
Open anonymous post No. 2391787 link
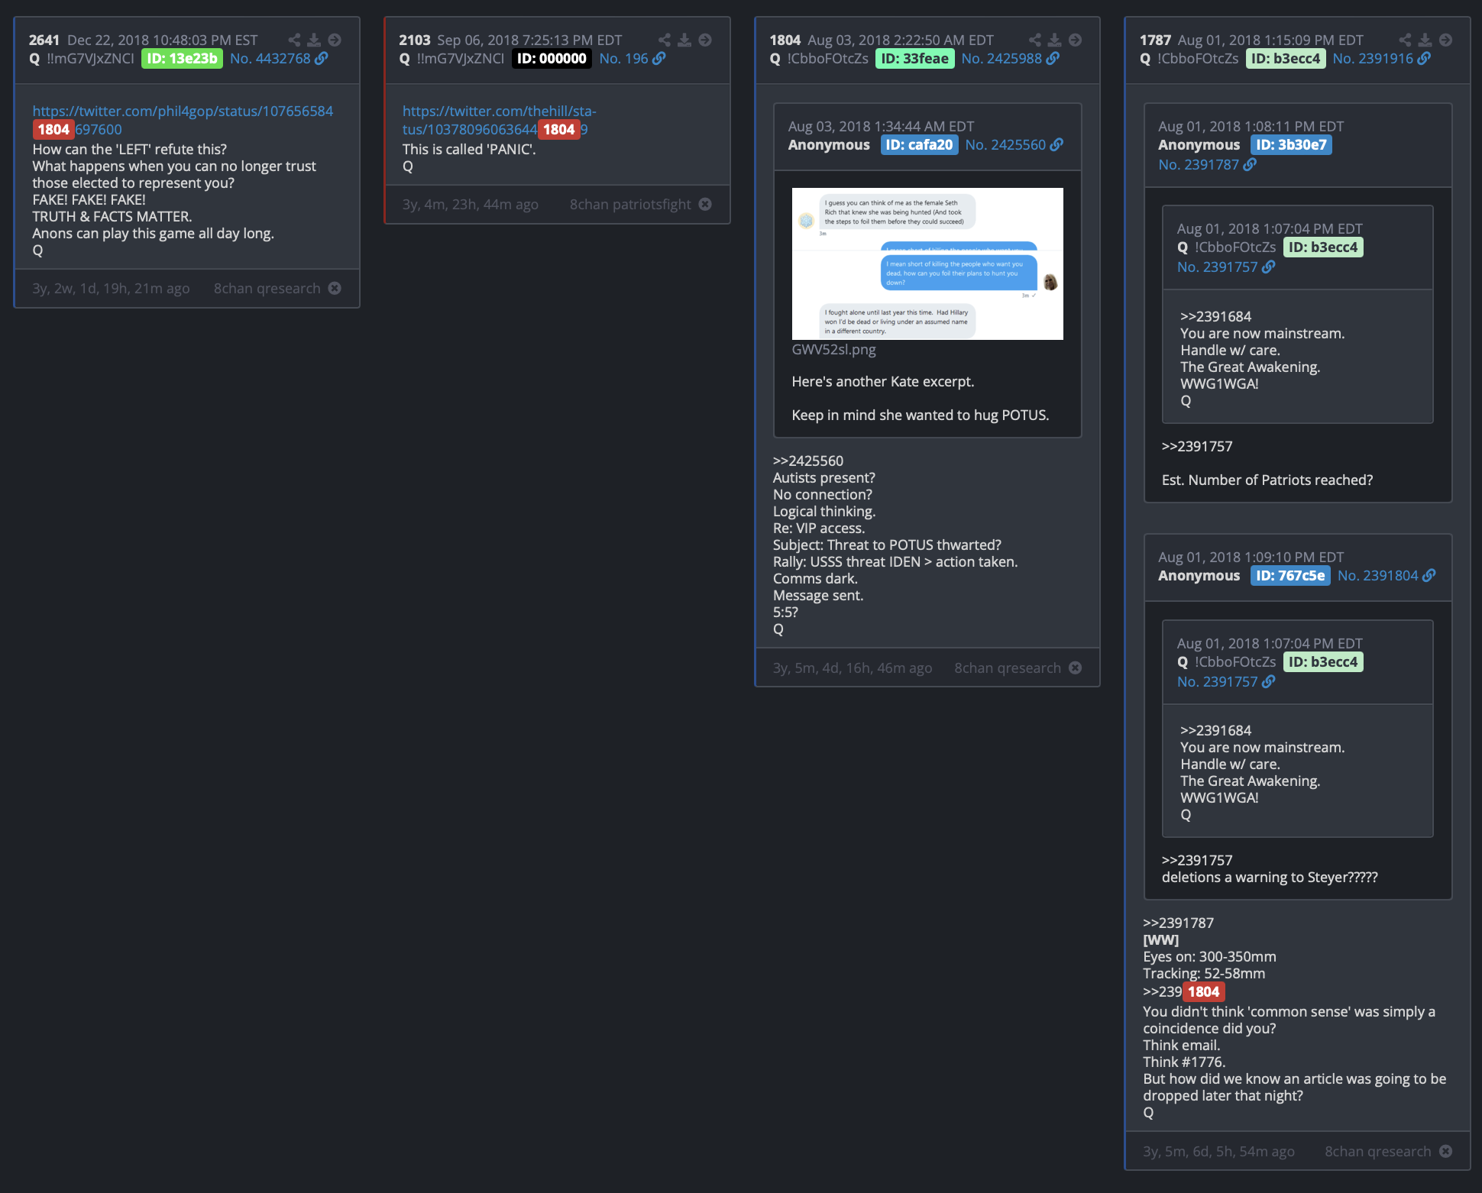pos(1199,164)
